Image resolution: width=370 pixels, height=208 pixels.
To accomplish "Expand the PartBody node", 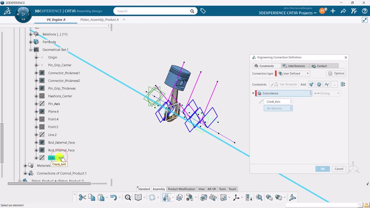I will point(31,42).
